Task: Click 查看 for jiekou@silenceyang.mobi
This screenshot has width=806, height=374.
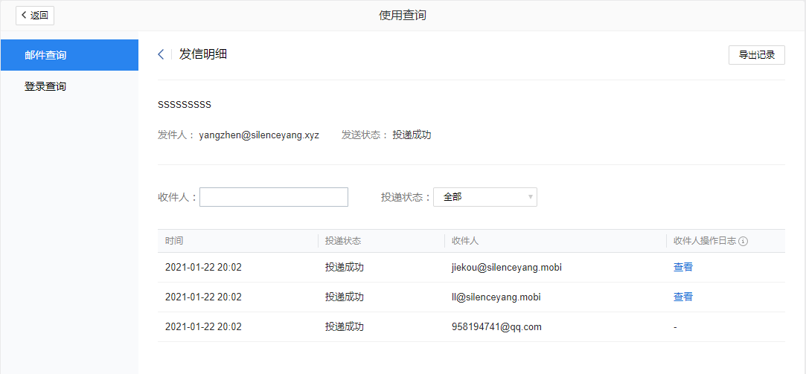Action: [x=682, y=267]
